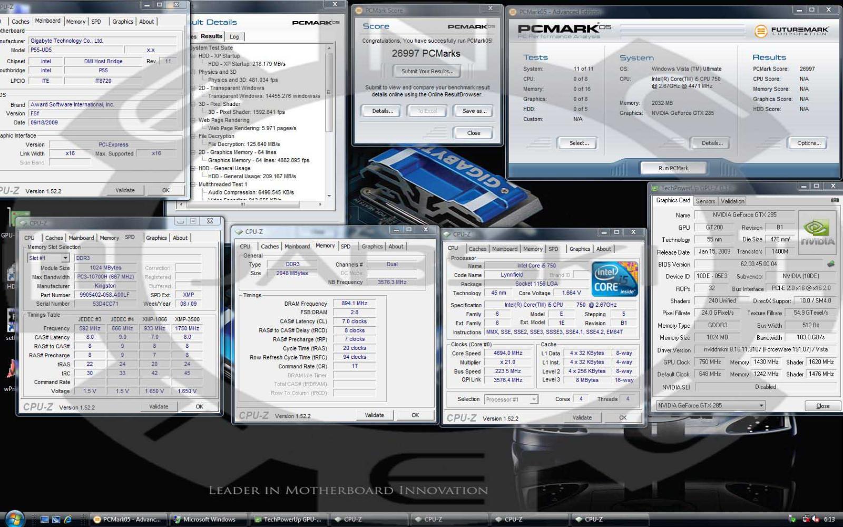Collapse the HDD - XP Startup node
The height and width of the screenshot is (527, 843).
[x=193, y=56]
